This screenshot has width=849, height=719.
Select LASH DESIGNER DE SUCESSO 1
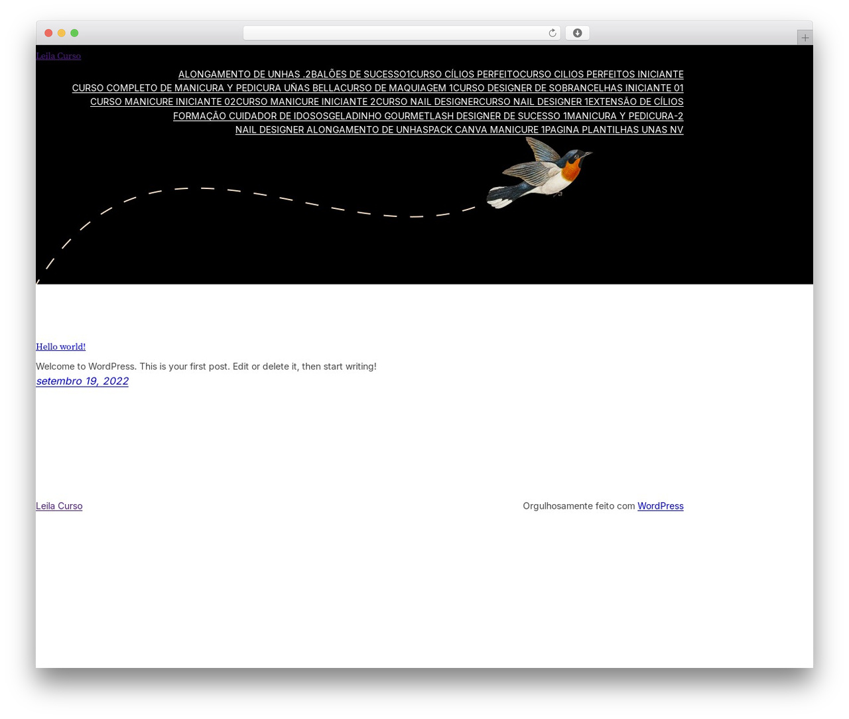tap(499, 116)
